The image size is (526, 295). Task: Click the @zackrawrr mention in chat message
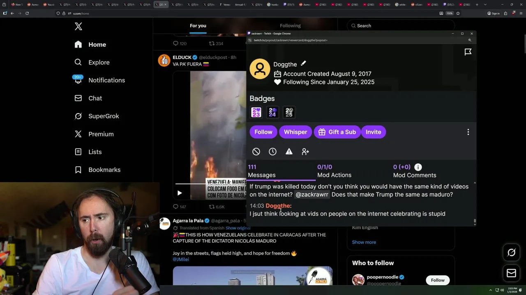[x=312, y=195]
